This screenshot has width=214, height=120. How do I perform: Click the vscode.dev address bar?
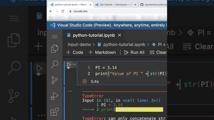coord(117,11)
